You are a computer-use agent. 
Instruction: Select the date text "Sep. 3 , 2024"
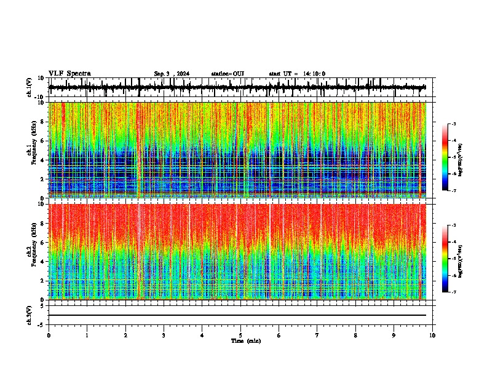coord(172,74)
